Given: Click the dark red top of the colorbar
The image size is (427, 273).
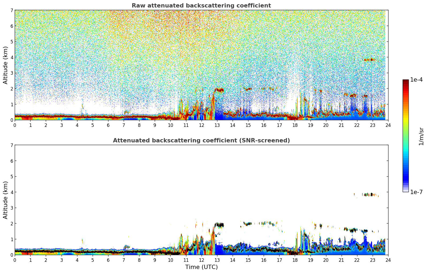Looking at the screenshot, I should coord(406,82).
